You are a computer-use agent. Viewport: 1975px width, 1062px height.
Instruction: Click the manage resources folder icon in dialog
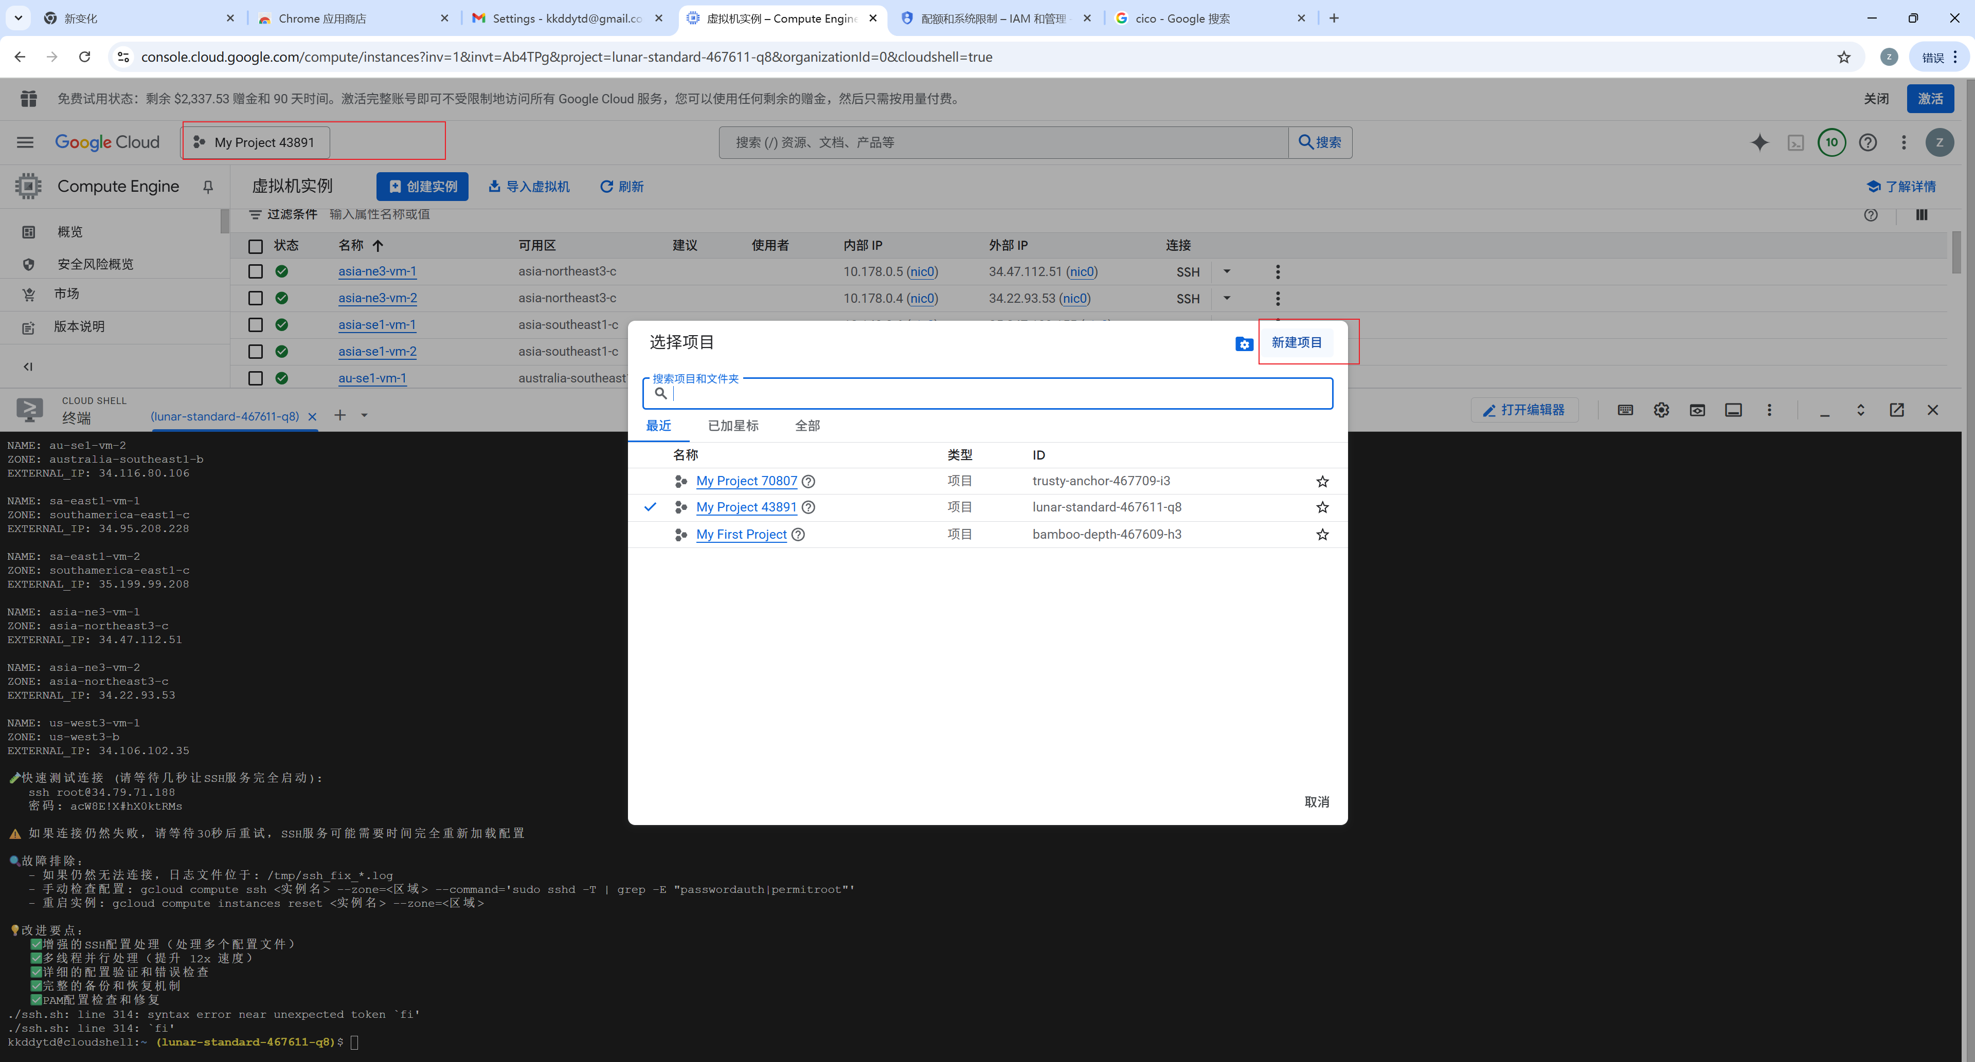click(1244, 344)
